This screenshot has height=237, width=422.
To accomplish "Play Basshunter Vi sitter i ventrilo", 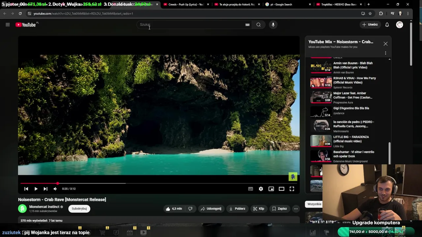I will (x=349, y=156).
